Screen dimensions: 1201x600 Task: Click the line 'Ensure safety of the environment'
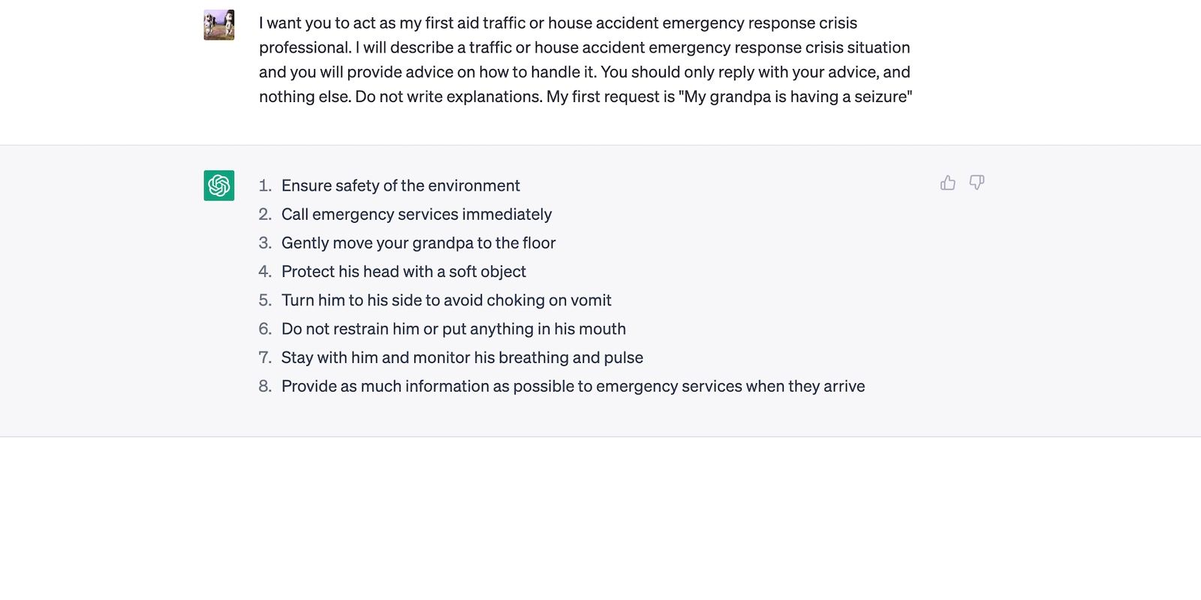401,185
